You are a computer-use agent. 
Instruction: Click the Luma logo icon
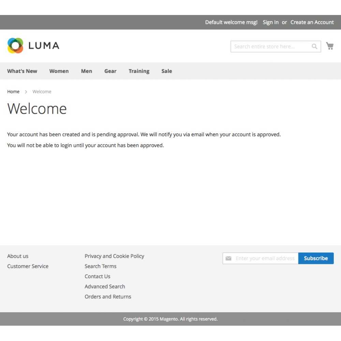[x=15, y=46]
